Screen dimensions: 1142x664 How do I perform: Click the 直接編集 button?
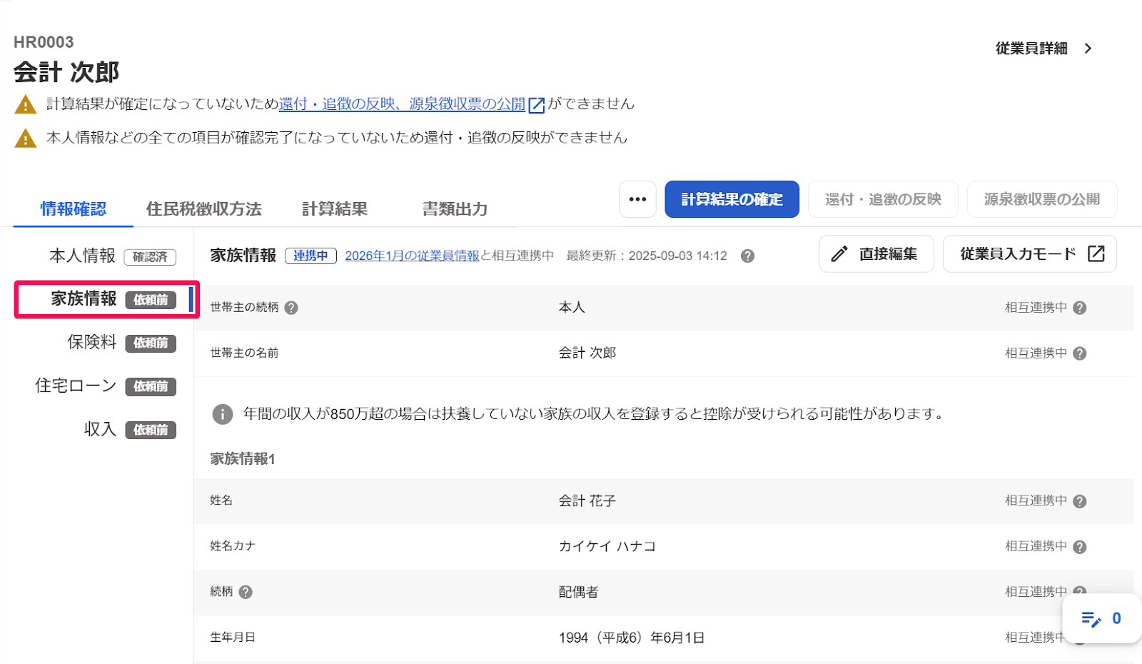click(x=876, y=253)
